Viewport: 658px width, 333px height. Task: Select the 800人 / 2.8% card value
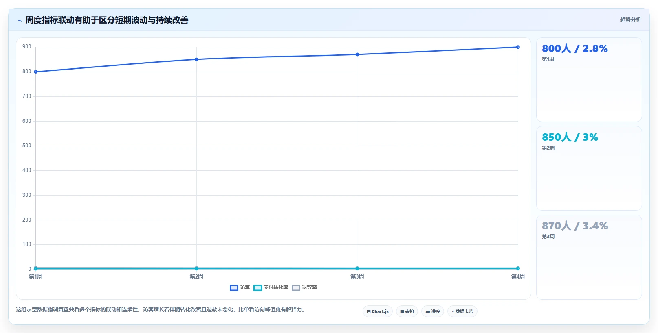[x=574, y=48]
